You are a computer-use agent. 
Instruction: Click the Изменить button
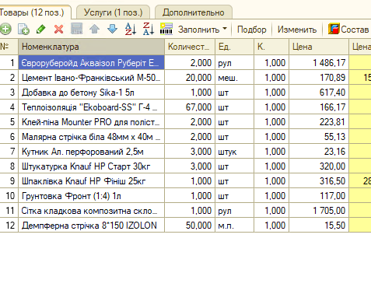297,30
